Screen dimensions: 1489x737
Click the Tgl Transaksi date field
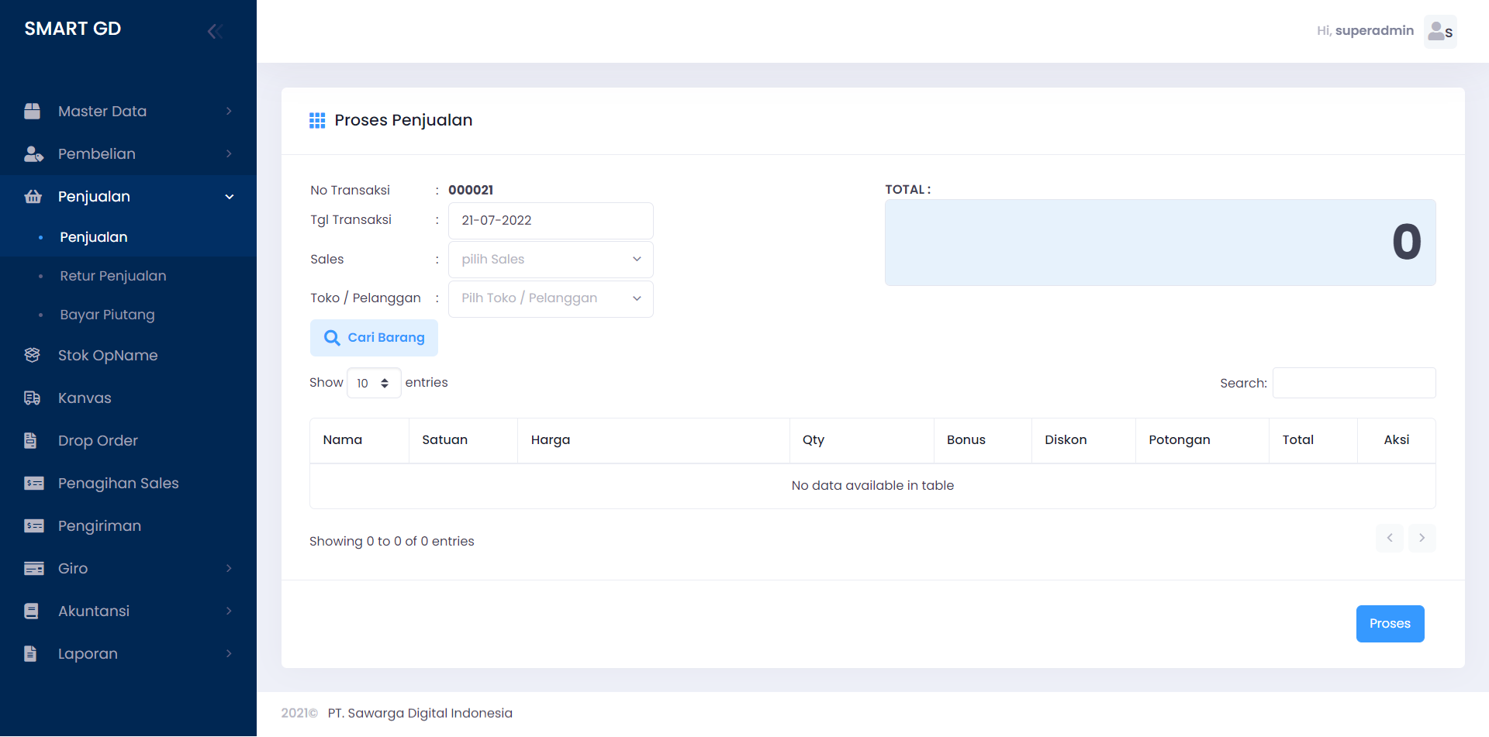(551, 221)
